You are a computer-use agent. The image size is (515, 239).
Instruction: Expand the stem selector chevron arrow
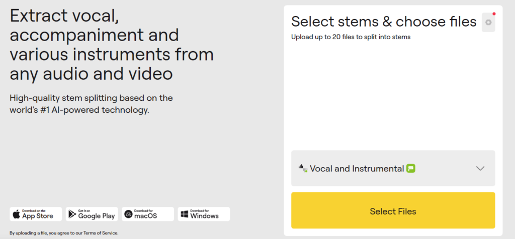(480, 168)
